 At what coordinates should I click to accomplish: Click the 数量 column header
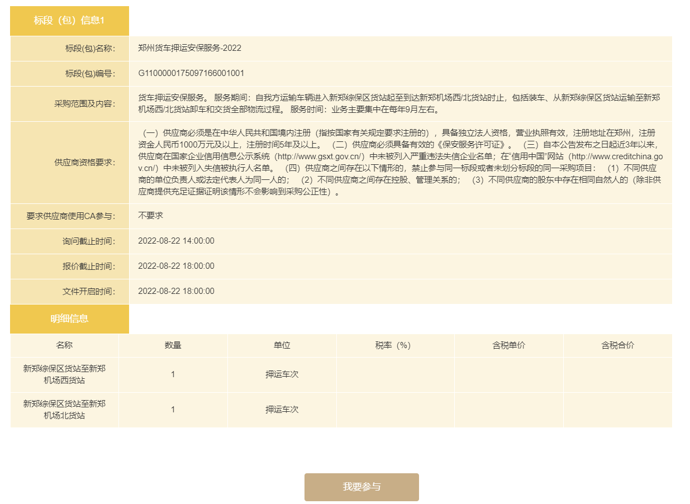(x=173, y=345)
